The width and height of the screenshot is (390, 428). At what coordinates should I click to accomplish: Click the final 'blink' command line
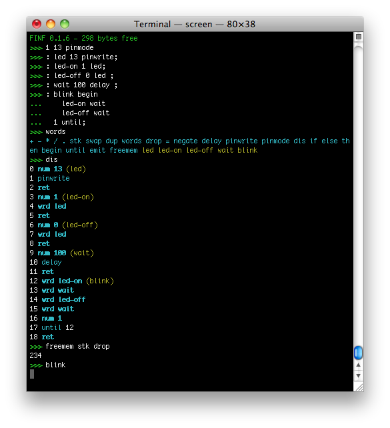coord(47,365)
